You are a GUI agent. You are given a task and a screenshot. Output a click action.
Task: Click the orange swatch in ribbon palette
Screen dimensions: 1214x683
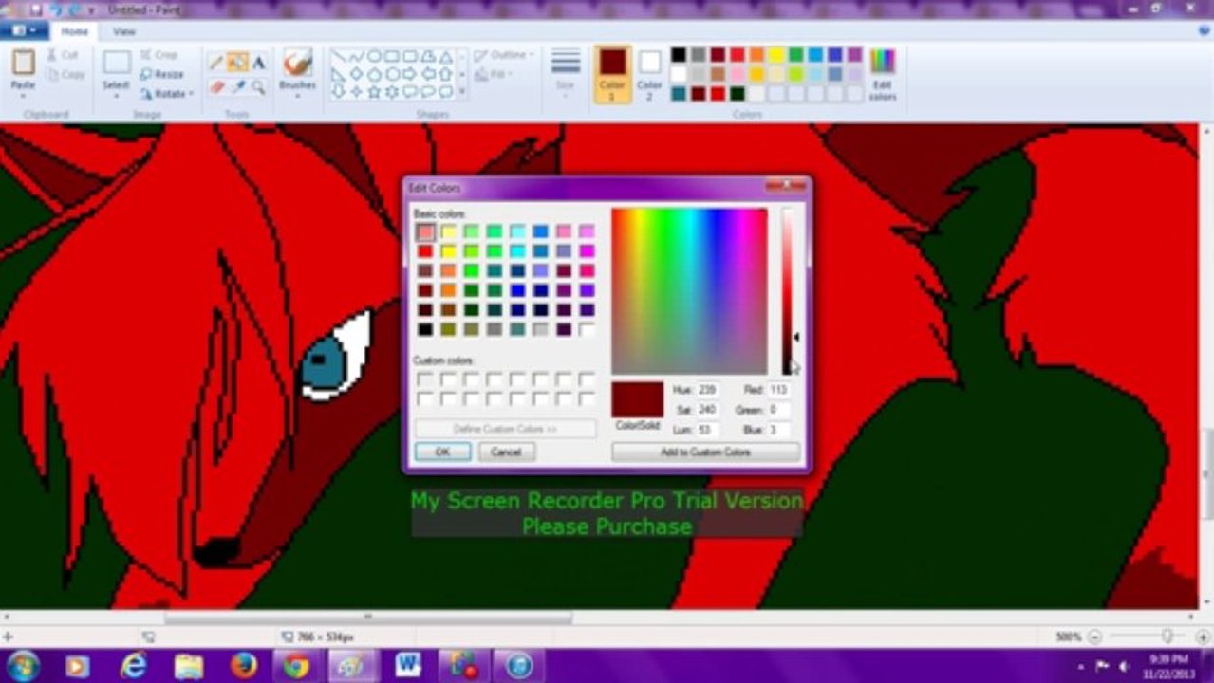point(756,55)
